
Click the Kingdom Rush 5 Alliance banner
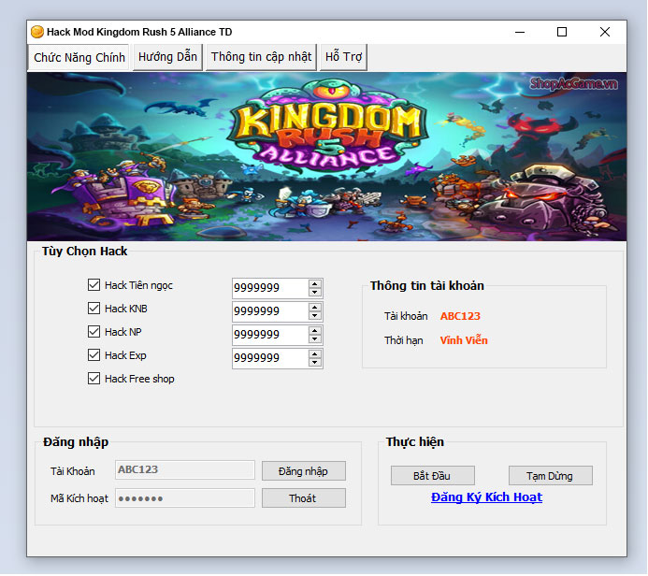(x=326, y=156)
